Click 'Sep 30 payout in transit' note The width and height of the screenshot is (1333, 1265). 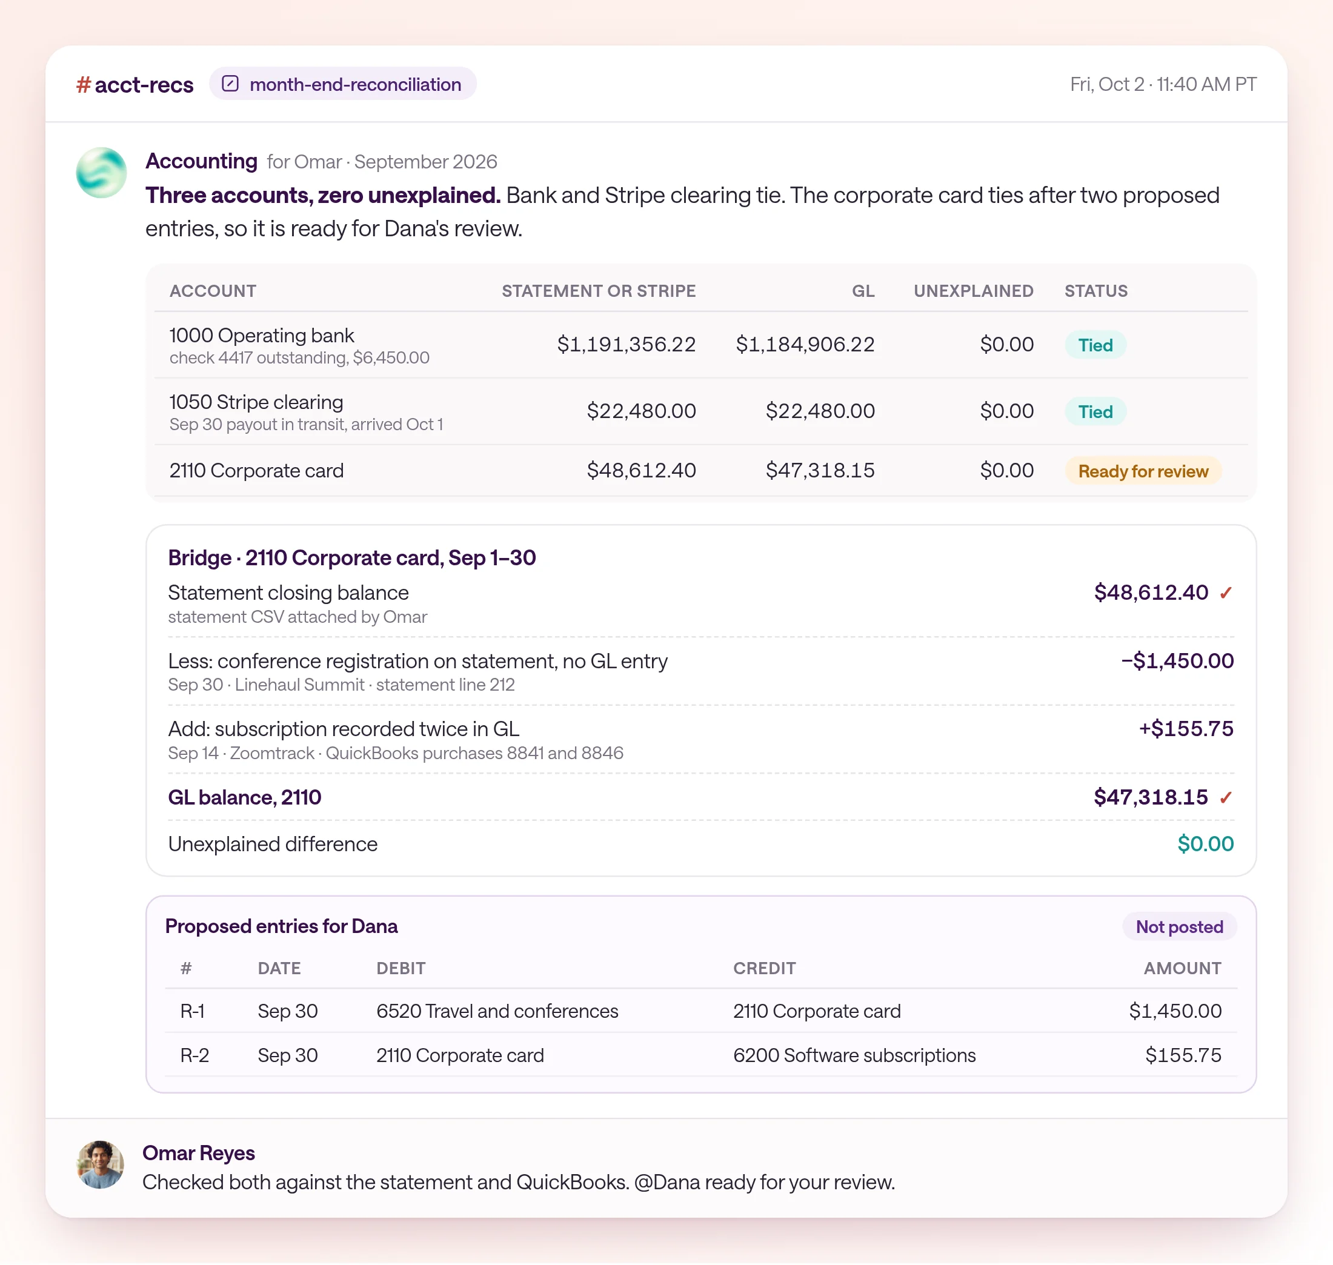tap(306, 425)
